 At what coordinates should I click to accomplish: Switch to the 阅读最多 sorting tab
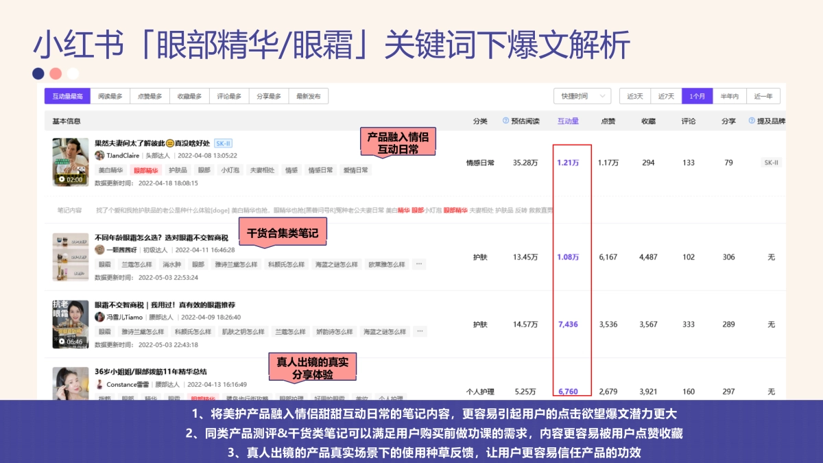click(x=110, y=96)
